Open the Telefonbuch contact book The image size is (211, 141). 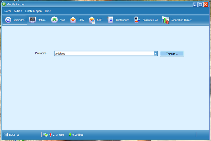110,20
